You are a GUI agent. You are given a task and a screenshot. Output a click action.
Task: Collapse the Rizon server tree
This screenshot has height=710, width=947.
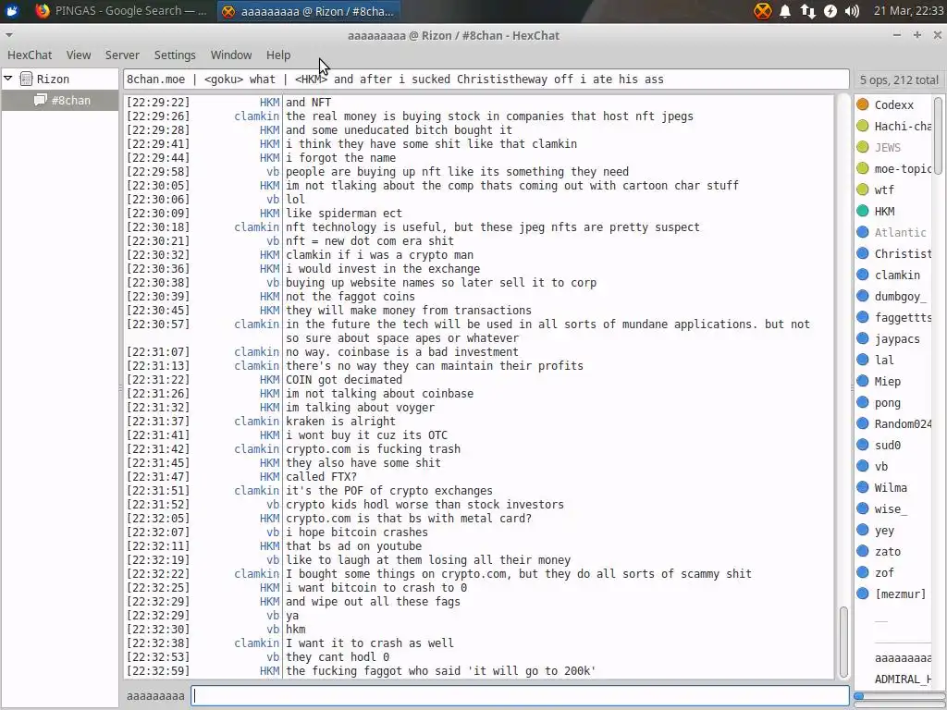(8, 79)
